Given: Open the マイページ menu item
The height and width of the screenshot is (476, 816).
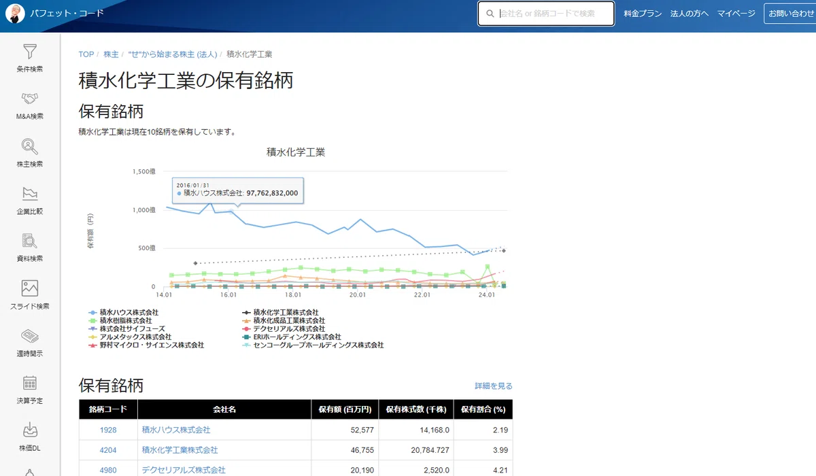Looking at the screenshot, I should click(736, 14).
